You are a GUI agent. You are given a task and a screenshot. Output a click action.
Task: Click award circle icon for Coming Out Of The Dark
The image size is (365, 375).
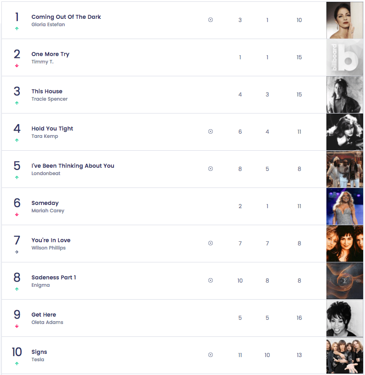211,20
